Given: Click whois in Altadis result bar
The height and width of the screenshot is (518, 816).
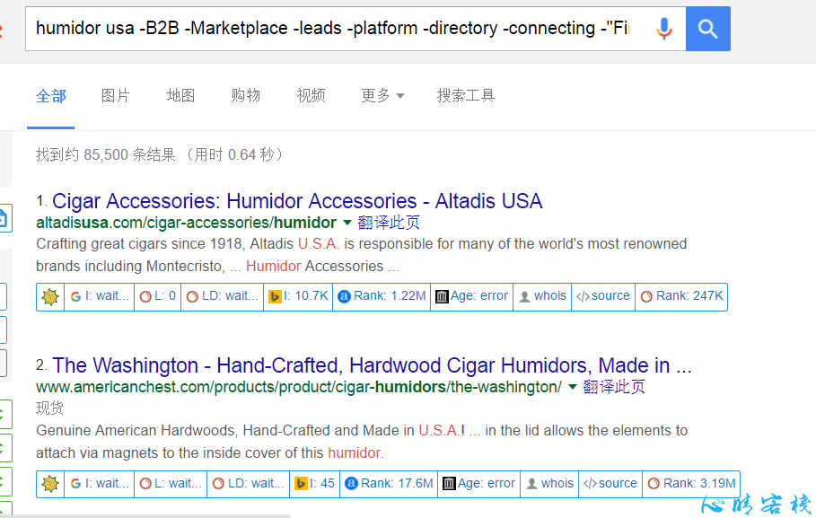Looking at the screenshot, I should 542,297.
